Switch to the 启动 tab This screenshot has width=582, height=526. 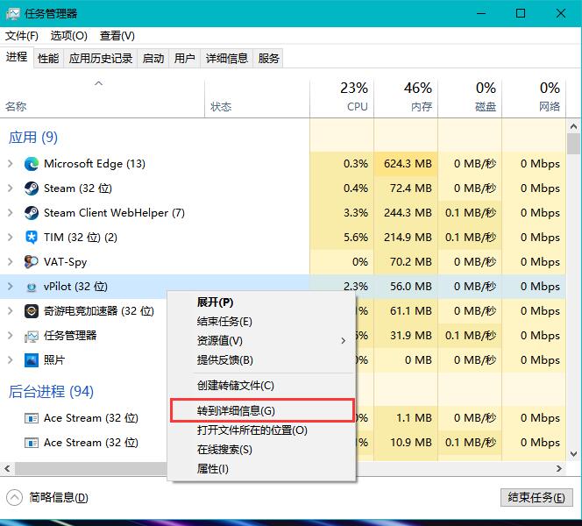pos(153,58)
